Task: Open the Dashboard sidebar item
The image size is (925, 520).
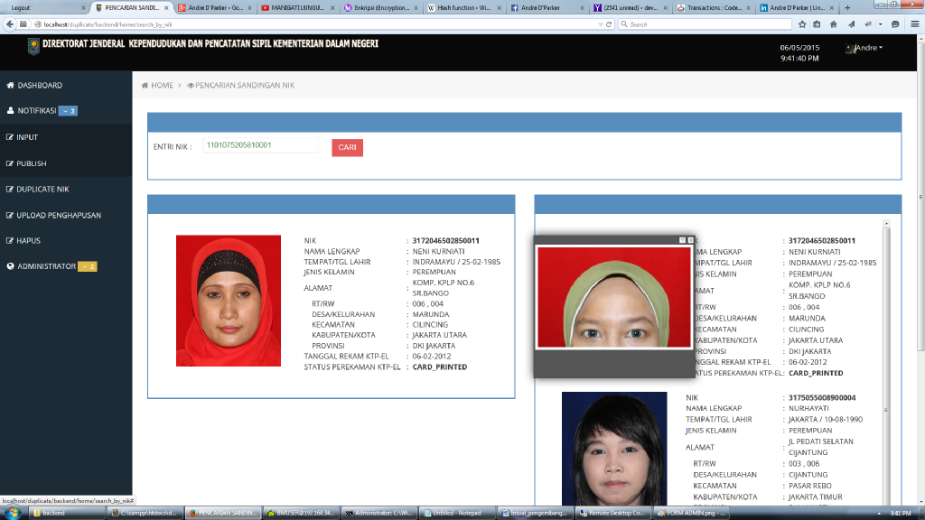Action: 40,85
